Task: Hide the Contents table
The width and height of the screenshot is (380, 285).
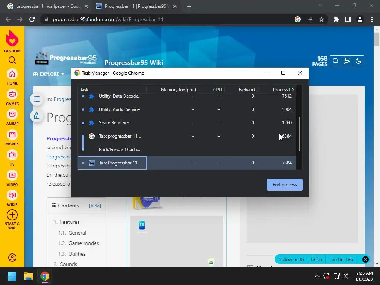Action: pyautogui.click(x=95, y=206)
